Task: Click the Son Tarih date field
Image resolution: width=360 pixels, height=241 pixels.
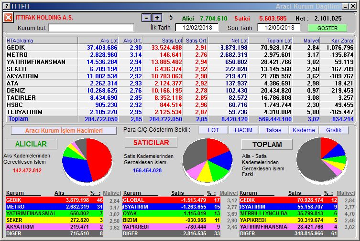Action: (x=279, y=28)
